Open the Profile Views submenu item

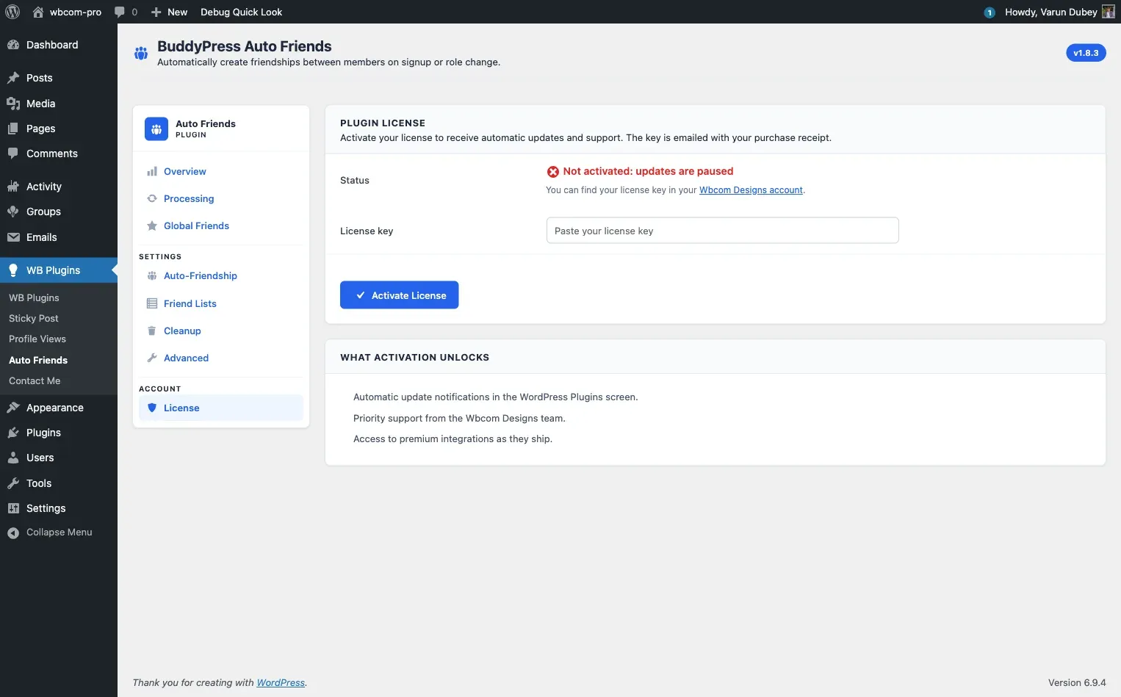point(37,339)
